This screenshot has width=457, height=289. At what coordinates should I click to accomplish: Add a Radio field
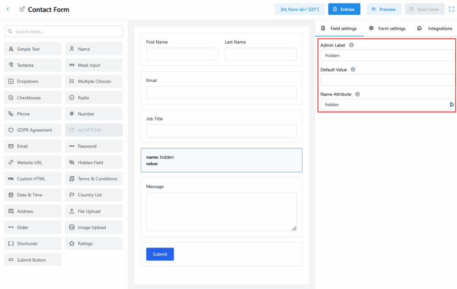94,98
